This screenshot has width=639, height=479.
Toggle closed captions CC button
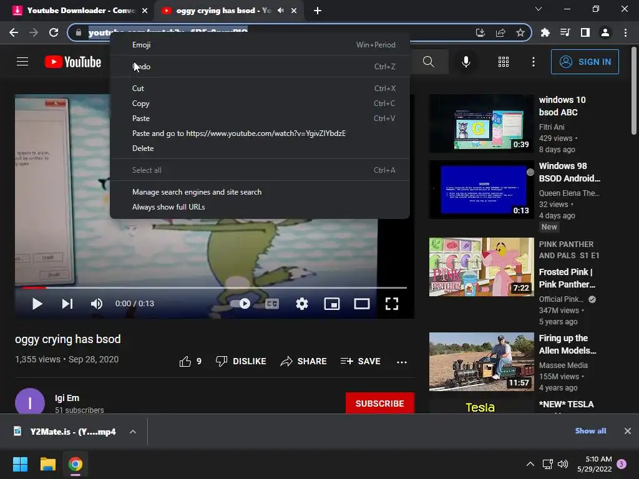(x=272, y=304)
